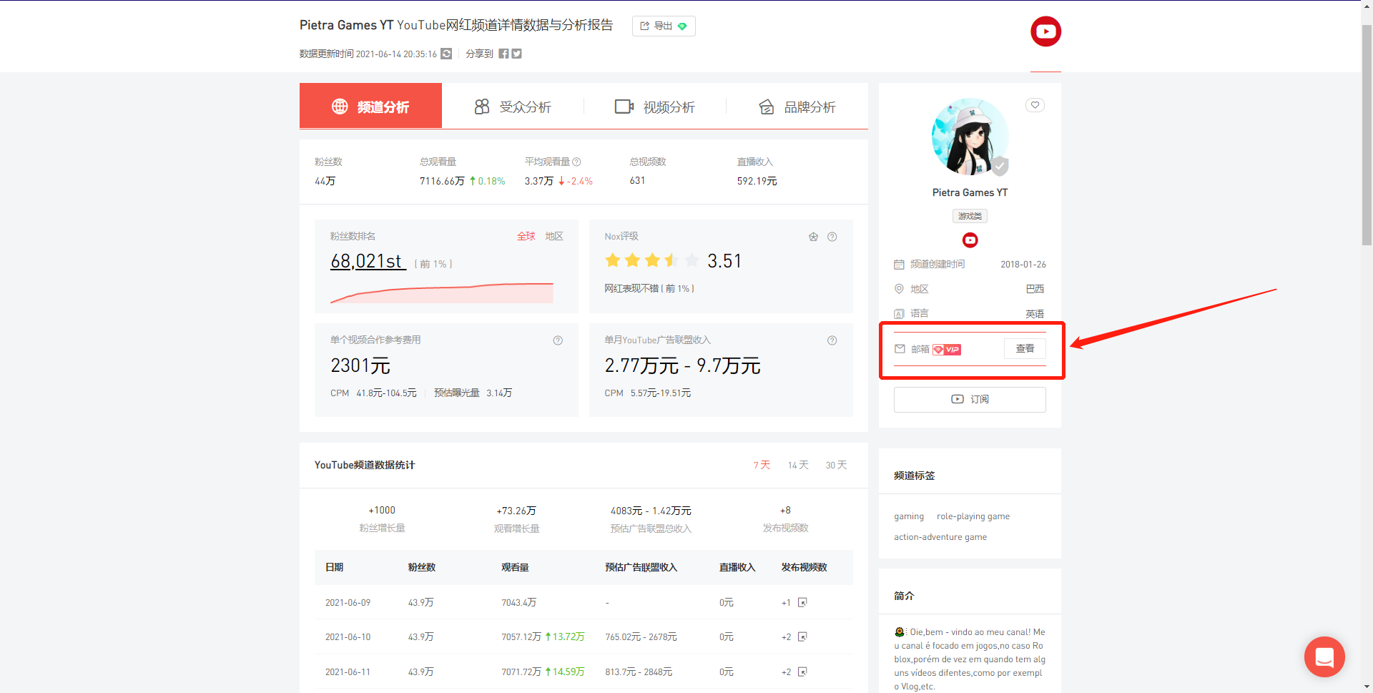Image resolution: width=1373 pixels, height=693 pixels.
Task: Click the action-adventure game tag
Action: 940,537
